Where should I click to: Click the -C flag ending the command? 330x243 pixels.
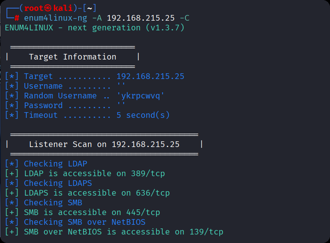tap(184, 18)
